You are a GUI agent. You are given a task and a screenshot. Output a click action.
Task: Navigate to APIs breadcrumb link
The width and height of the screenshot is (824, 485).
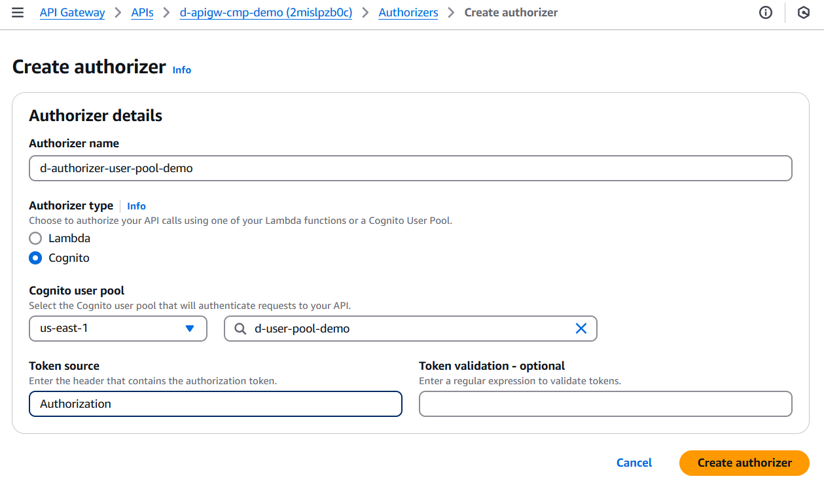coord(142,12)
